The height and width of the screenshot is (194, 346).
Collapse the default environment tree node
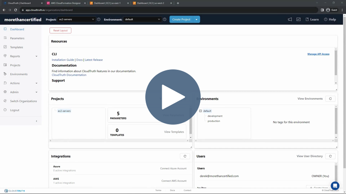click(x=200, y=111)
